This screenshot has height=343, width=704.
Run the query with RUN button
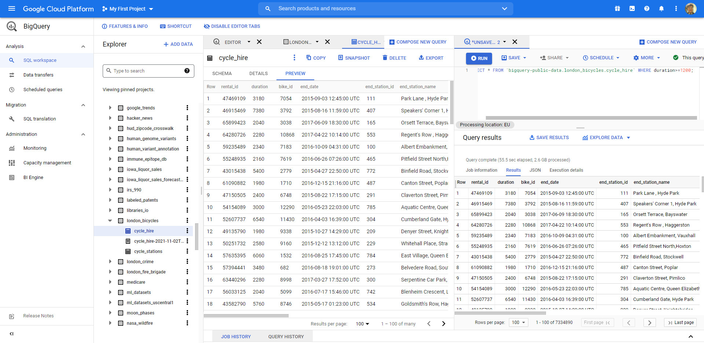pyautogui.click(x=479, y=58)
